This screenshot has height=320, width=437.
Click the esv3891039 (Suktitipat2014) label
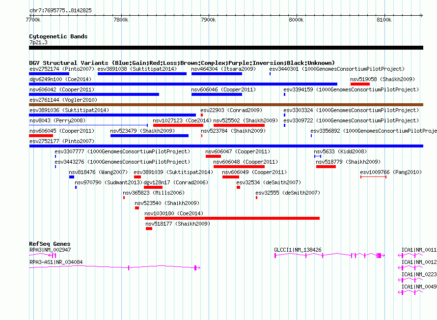[173, 172]
